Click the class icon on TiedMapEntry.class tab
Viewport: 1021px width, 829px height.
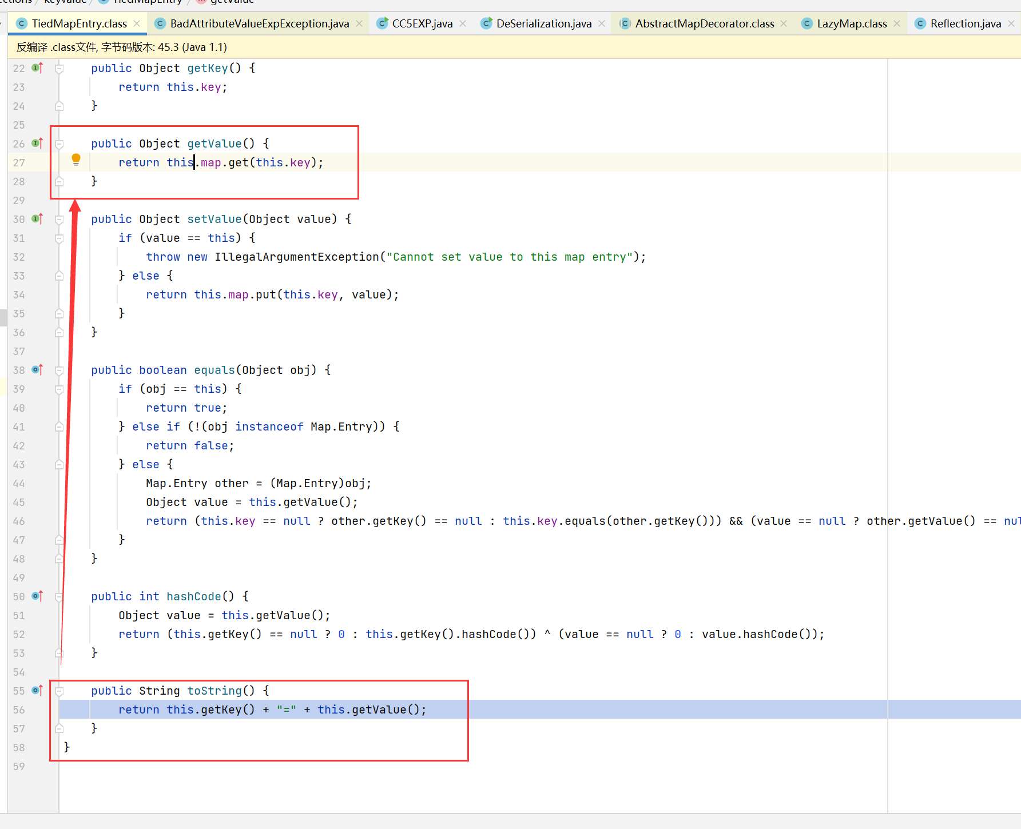(22, 23)
